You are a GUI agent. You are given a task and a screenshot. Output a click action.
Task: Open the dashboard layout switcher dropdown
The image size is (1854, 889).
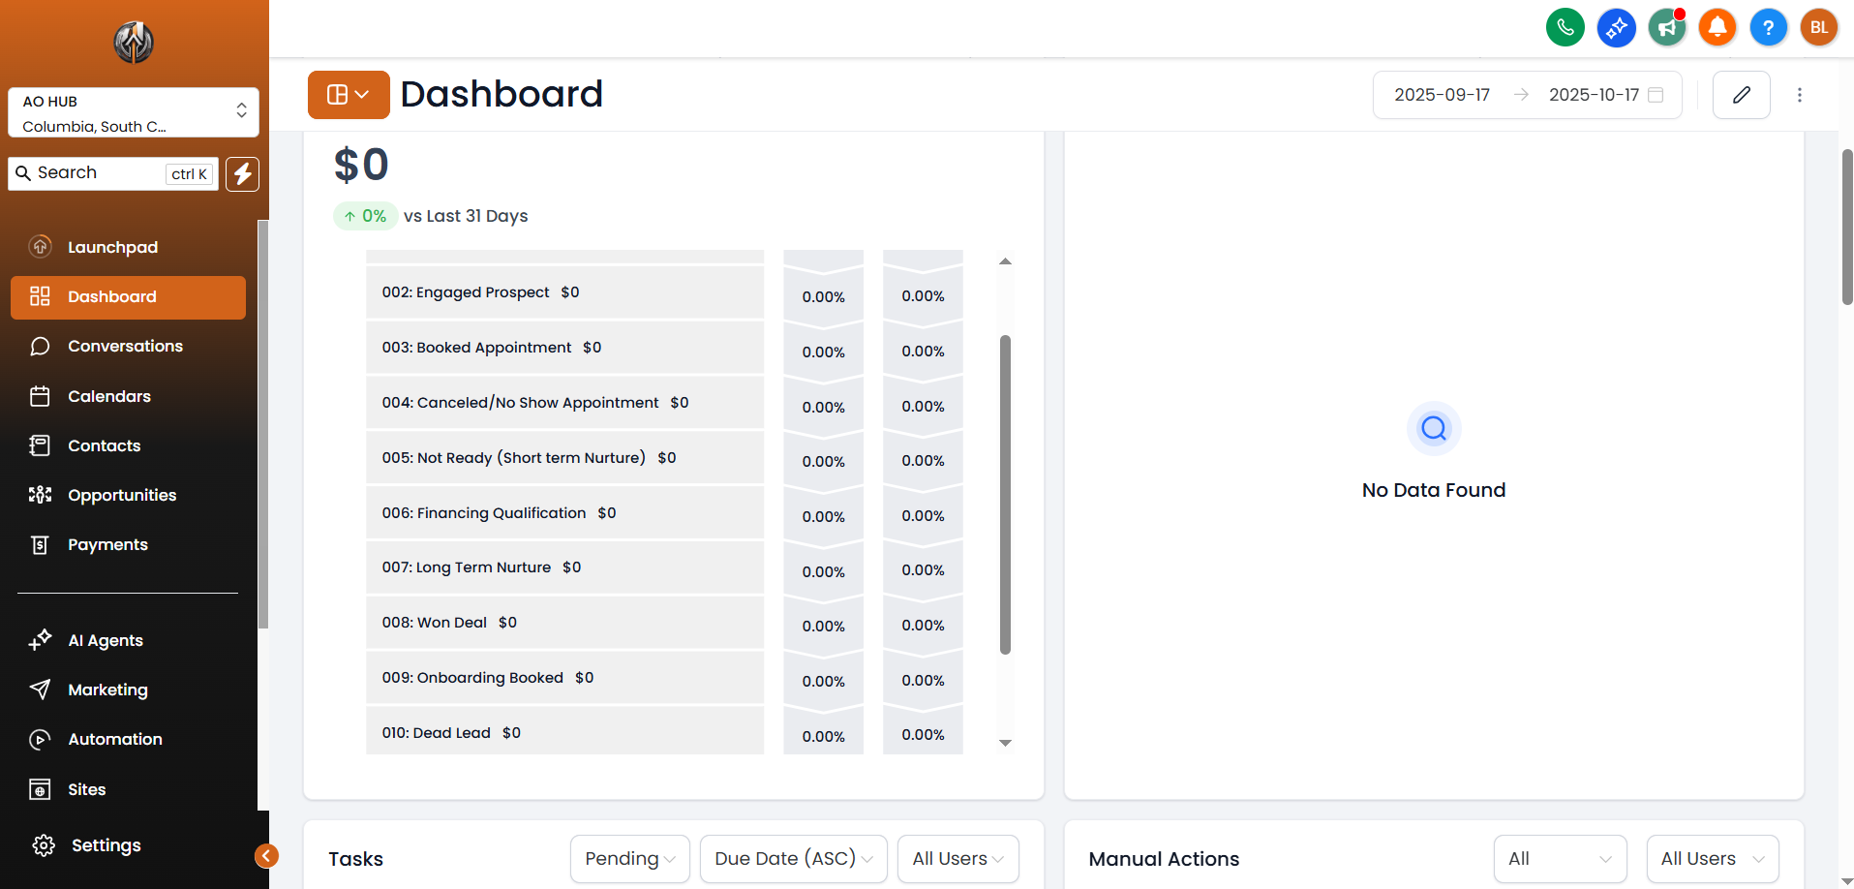(x=349, y=95)
